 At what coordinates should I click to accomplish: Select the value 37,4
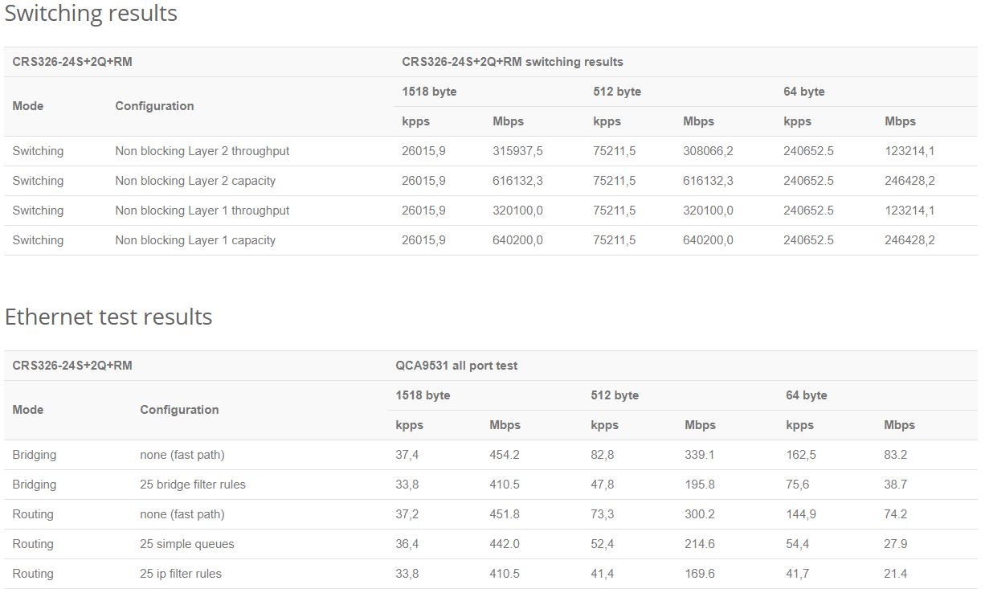pos(407,455)
